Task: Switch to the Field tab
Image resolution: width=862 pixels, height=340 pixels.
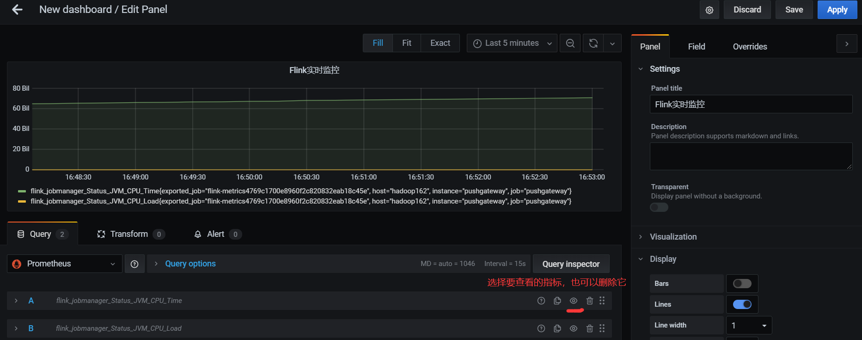Action: pyautogui.click(x=697, y=47)
